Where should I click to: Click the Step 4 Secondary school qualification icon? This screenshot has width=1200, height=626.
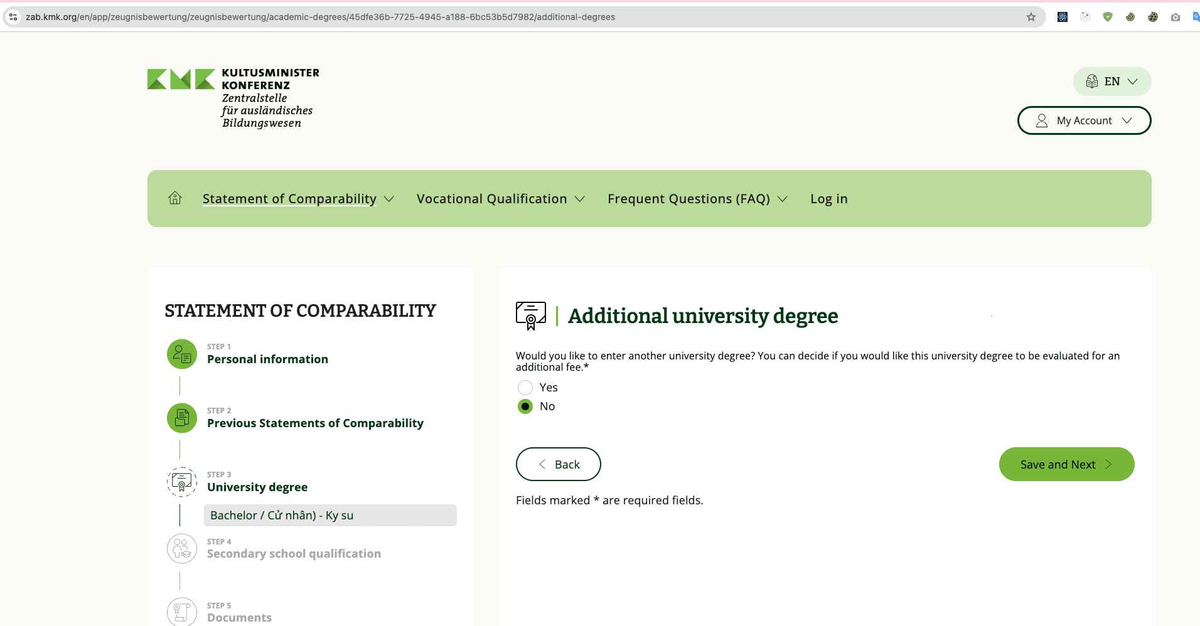pyautogui.click(x=181, y=548)
